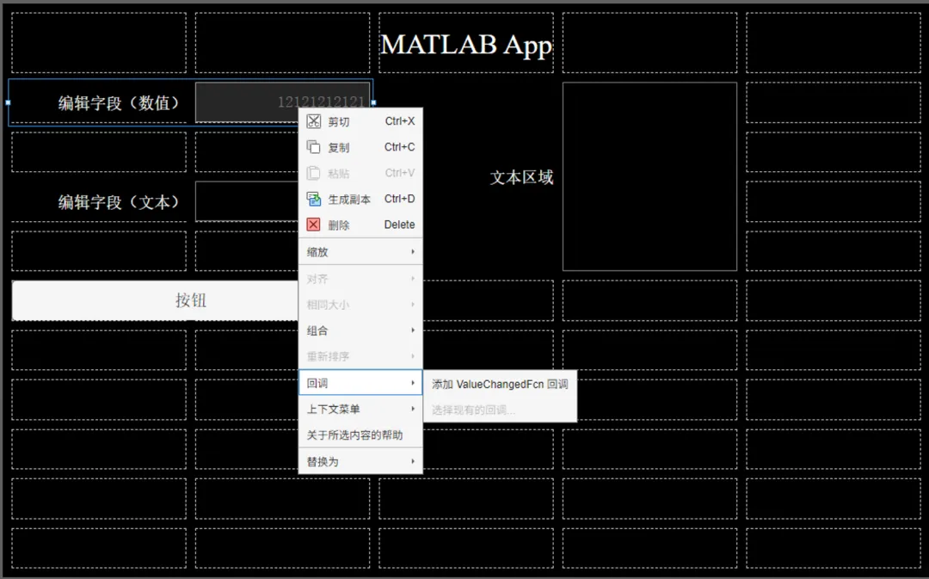Viewport: 929px width, 579px height.
Task: Click the 按钮 push button
Action: pos(155,300)
